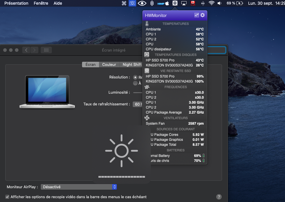The image size is (285, 202).
Task: Click the MacBook display thumbnail
Action: 47,92
